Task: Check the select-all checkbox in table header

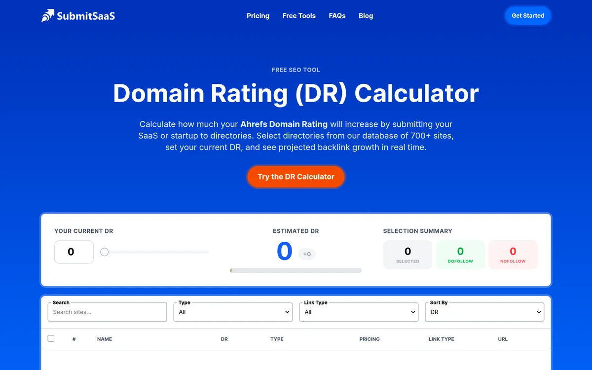Action: 51,338
